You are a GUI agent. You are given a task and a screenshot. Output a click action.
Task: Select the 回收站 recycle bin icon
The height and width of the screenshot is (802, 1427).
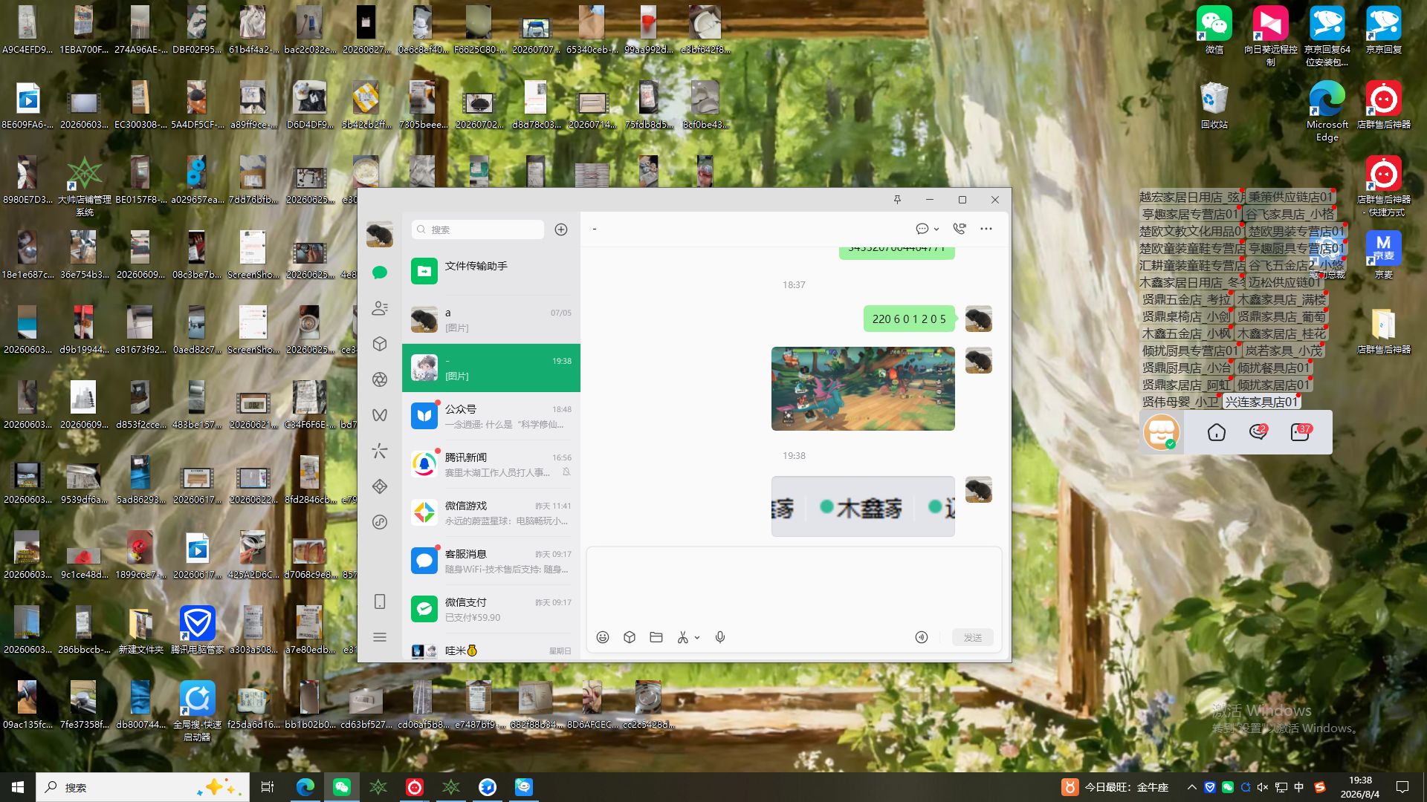pos(1214,105)
